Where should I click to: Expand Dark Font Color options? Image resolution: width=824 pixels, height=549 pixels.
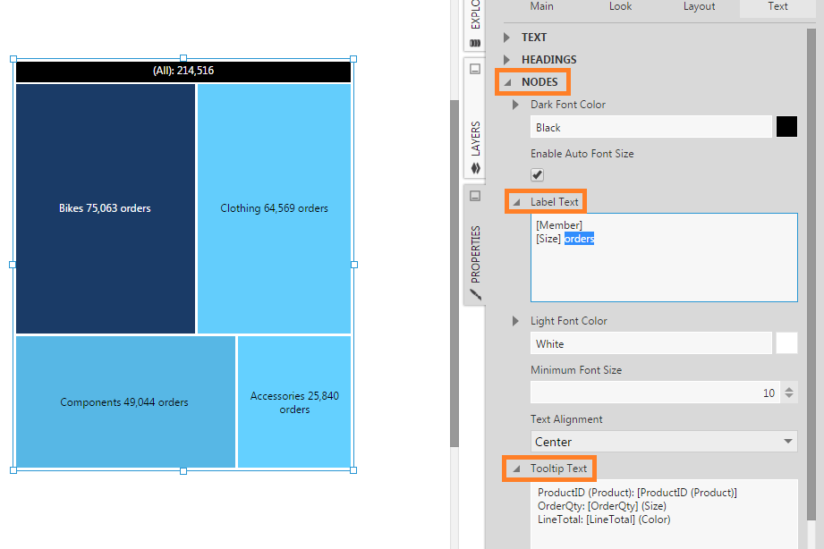coord(515,105)
